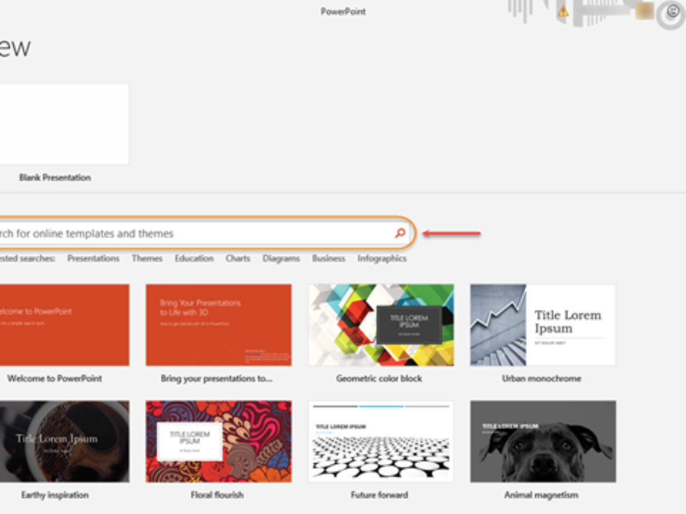Select the Presentations suggested search
This screenshot has width=686, height=514.
(x=93, y=258)
